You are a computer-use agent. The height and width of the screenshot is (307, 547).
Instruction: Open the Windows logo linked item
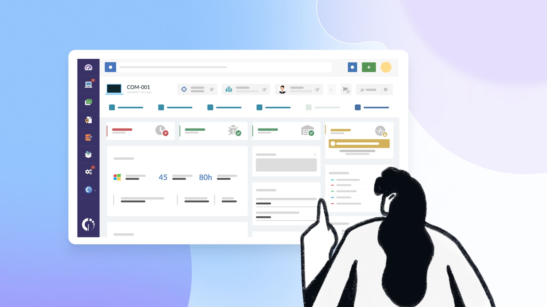tap(117, 177)
